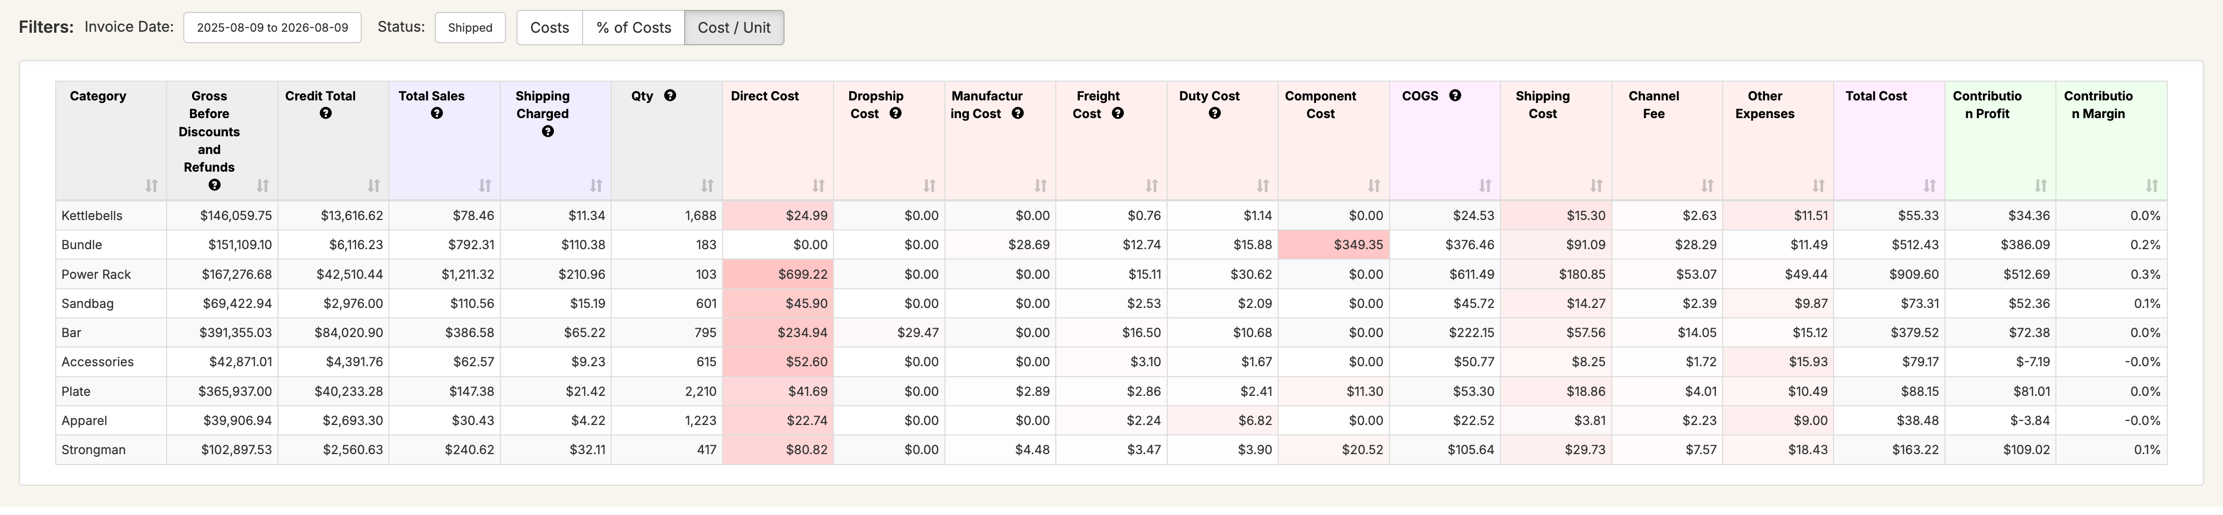The image size is (2223, 515).
Task: Click the Kettlebells category cell
Action: click(111, 216)
